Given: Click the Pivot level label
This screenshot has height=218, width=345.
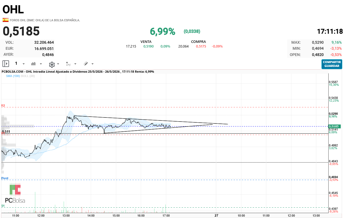Looking at the screenshot, I should pyautogui.click(x=5, y=178).
